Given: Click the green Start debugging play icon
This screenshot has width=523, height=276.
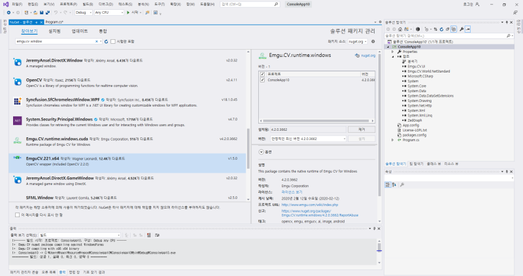Looking at the screenshot, I should click(128, 12).
